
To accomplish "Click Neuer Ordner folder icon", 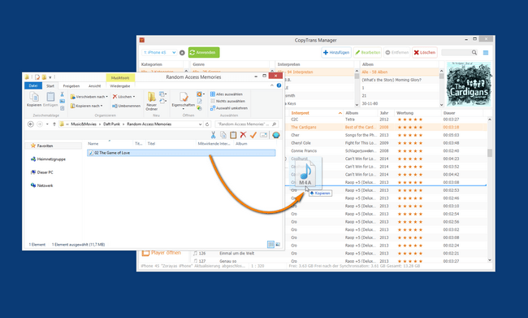I will tap(152, 97).
